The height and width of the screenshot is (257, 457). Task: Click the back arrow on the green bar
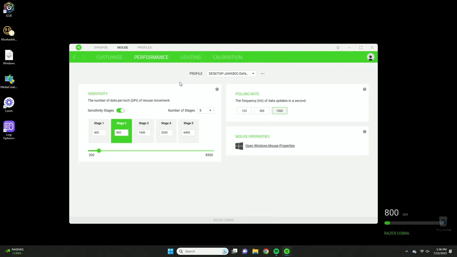click(x=74, y=57)
